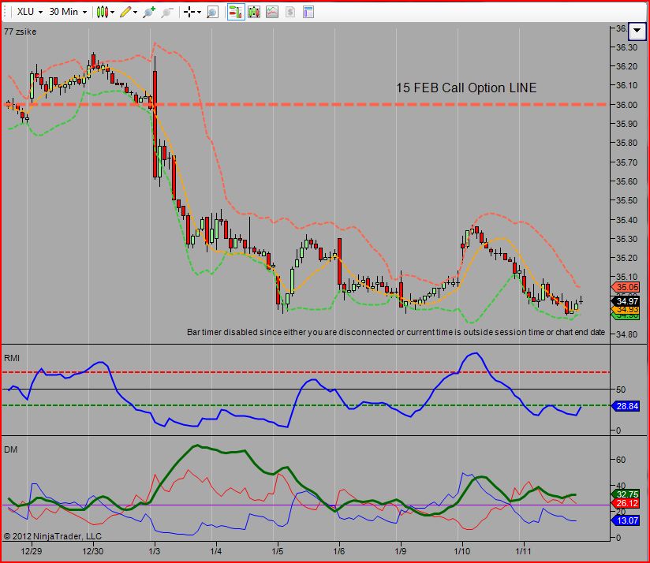Click the zoom out magnifier icon
The height and width of the screenshot is (563, 650).
[167, 12]
